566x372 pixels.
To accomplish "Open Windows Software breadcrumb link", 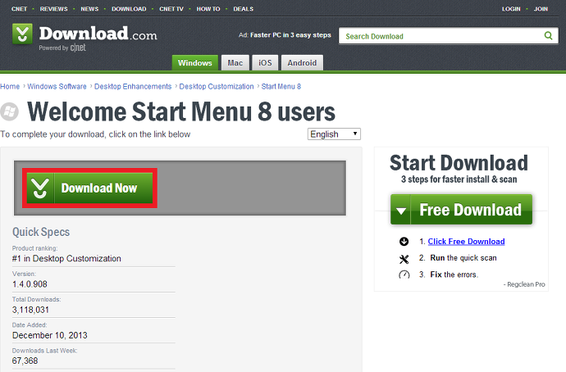I will coord(57,87).
